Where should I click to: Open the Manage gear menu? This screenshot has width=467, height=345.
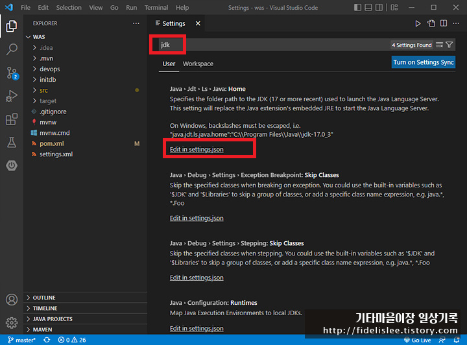12,323
